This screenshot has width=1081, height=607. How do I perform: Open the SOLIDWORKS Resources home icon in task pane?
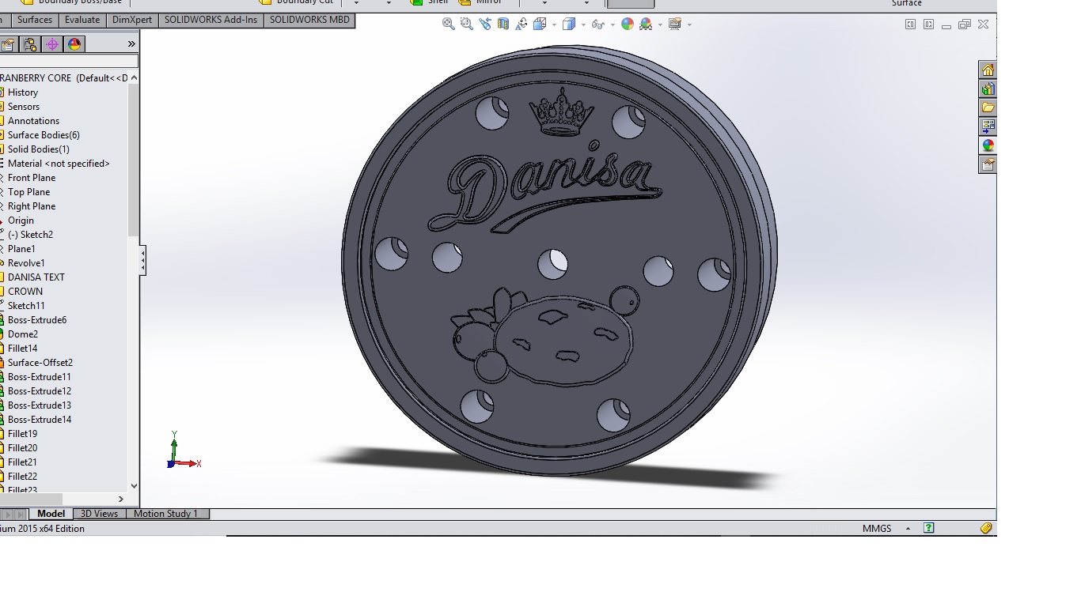988,70
